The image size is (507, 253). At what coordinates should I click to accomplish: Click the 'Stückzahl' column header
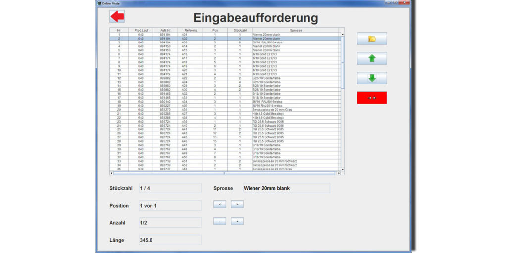tap(240, 30)
